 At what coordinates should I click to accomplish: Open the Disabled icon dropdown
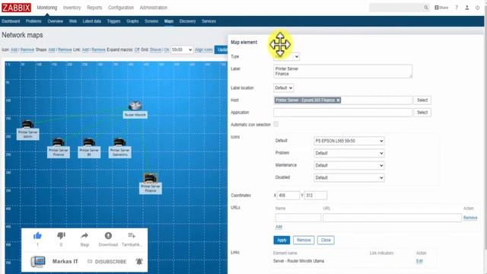tap(349, 177)
